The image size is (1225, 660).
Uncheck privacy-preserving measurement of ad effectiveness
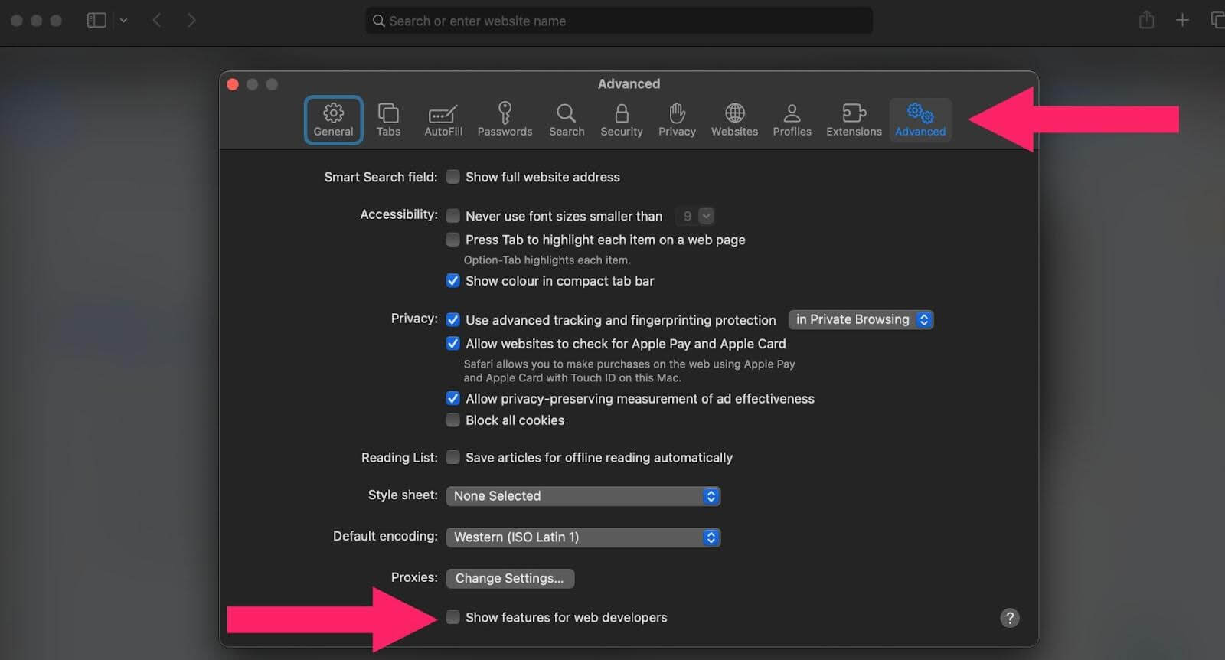point(453,399)
